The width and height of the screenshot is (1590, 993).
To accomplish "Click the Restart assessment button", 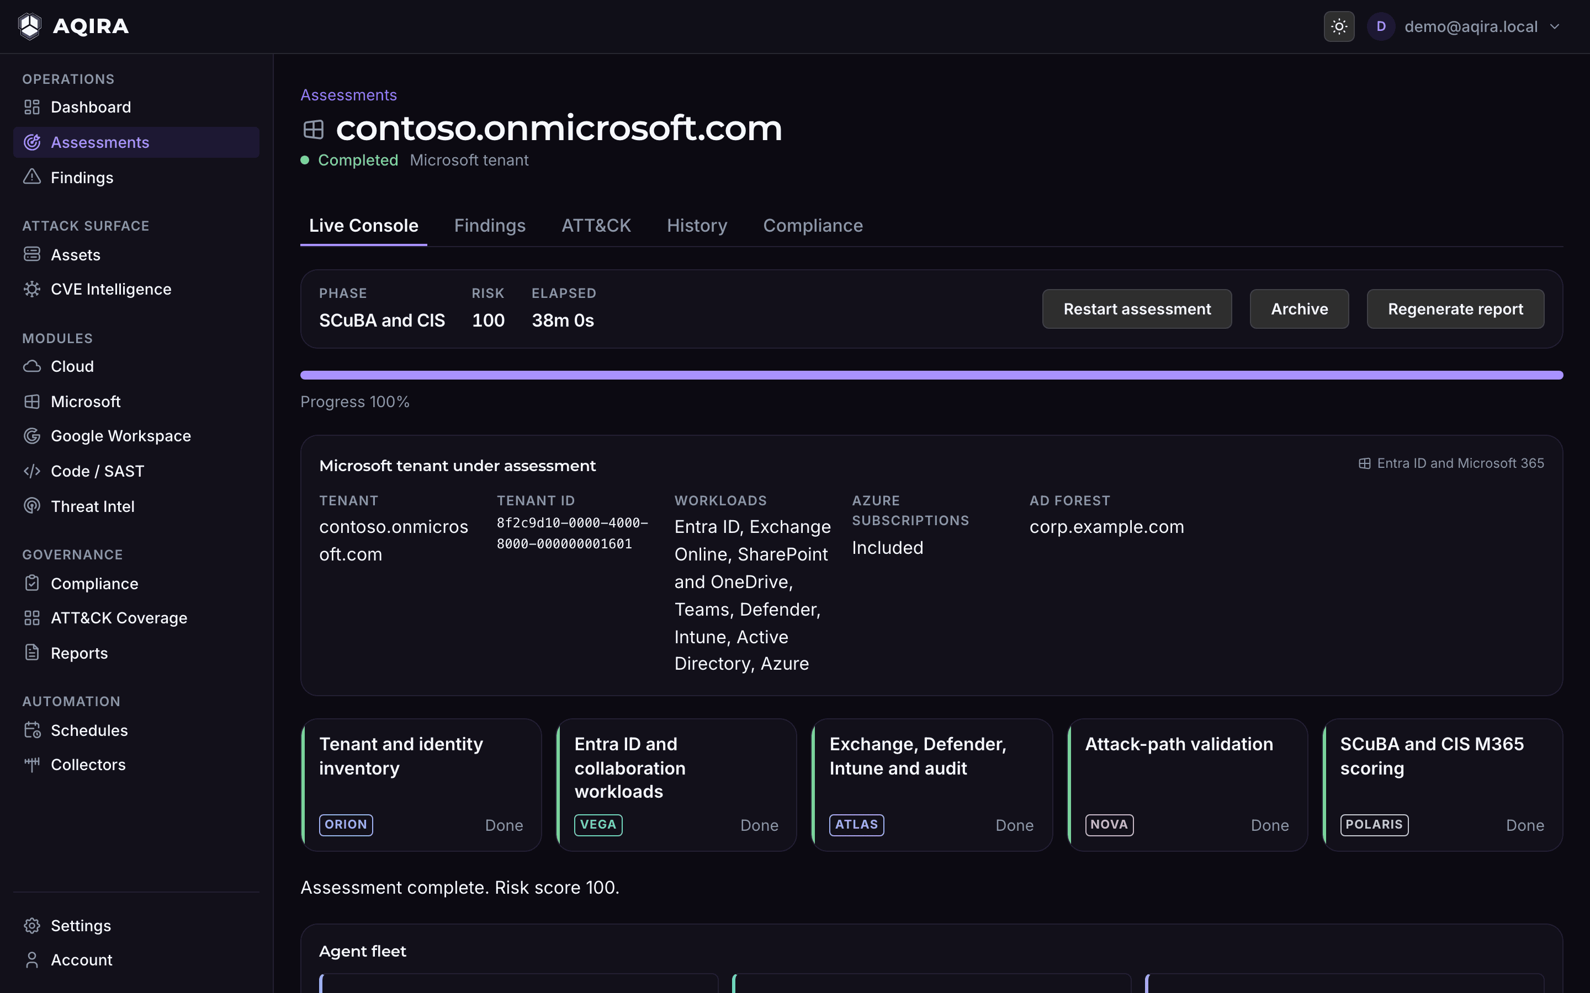I will click(x=1137, y=309).
